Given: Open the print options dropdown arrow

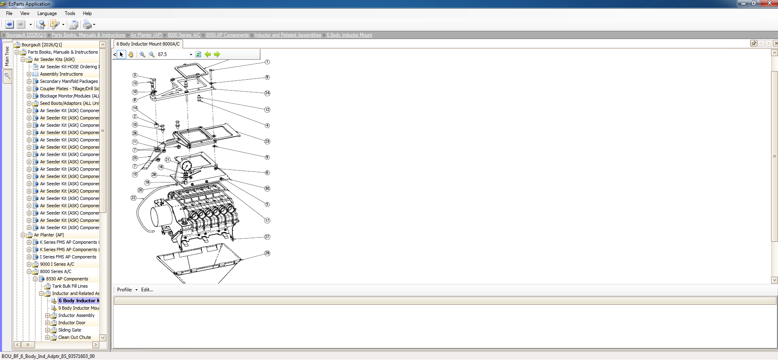Looking at the screenshot, I should (94, 25).
